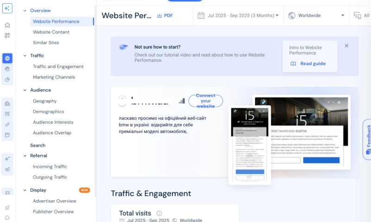Open the Worldwide country dropdown
Viewport: 371px width, 222px height.
[x=316, y=16]
